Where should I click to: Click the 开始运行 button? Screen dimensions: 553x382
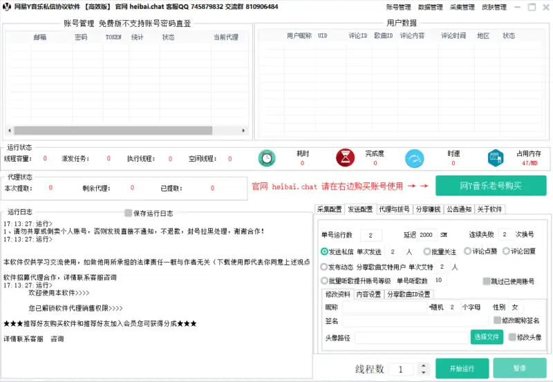462,369
